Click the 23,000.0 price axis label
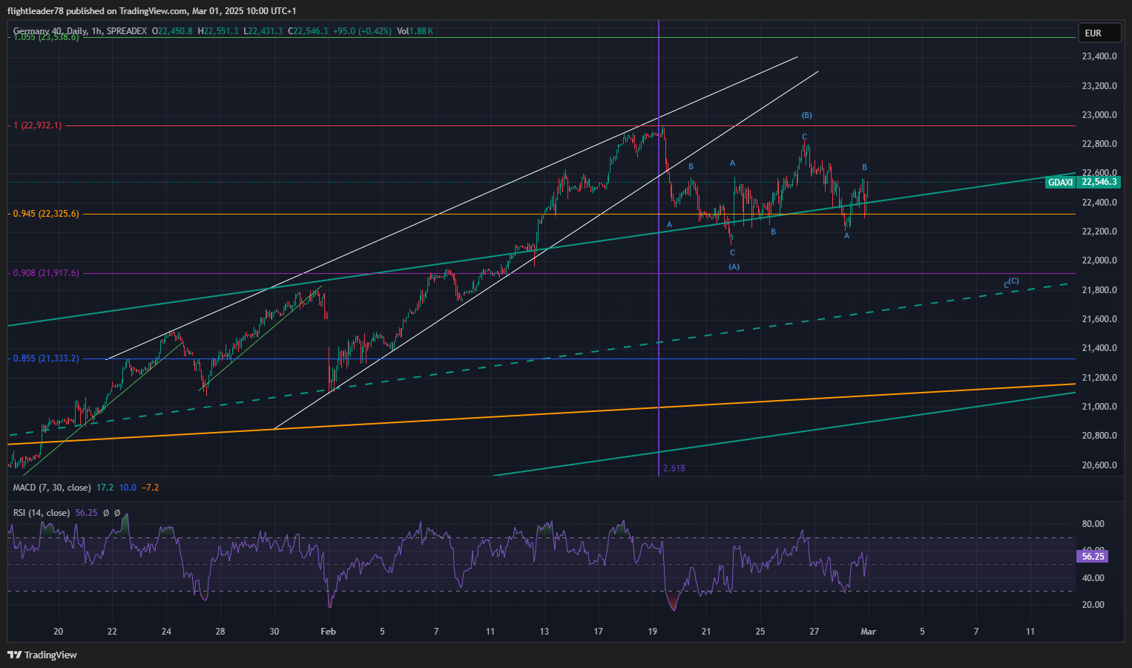1132x668 pixels. [1099, 115]
